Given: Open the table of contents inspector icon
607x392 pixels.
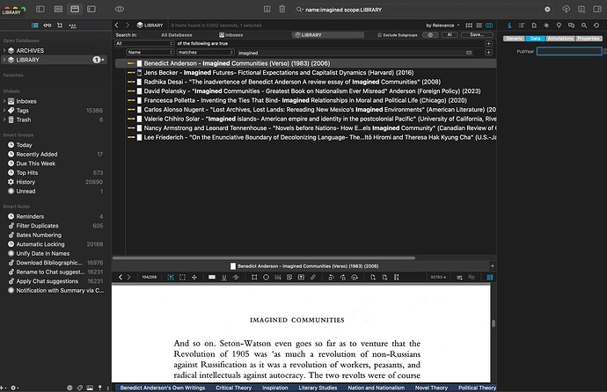Looking at the screenshot, I should 522,25.
